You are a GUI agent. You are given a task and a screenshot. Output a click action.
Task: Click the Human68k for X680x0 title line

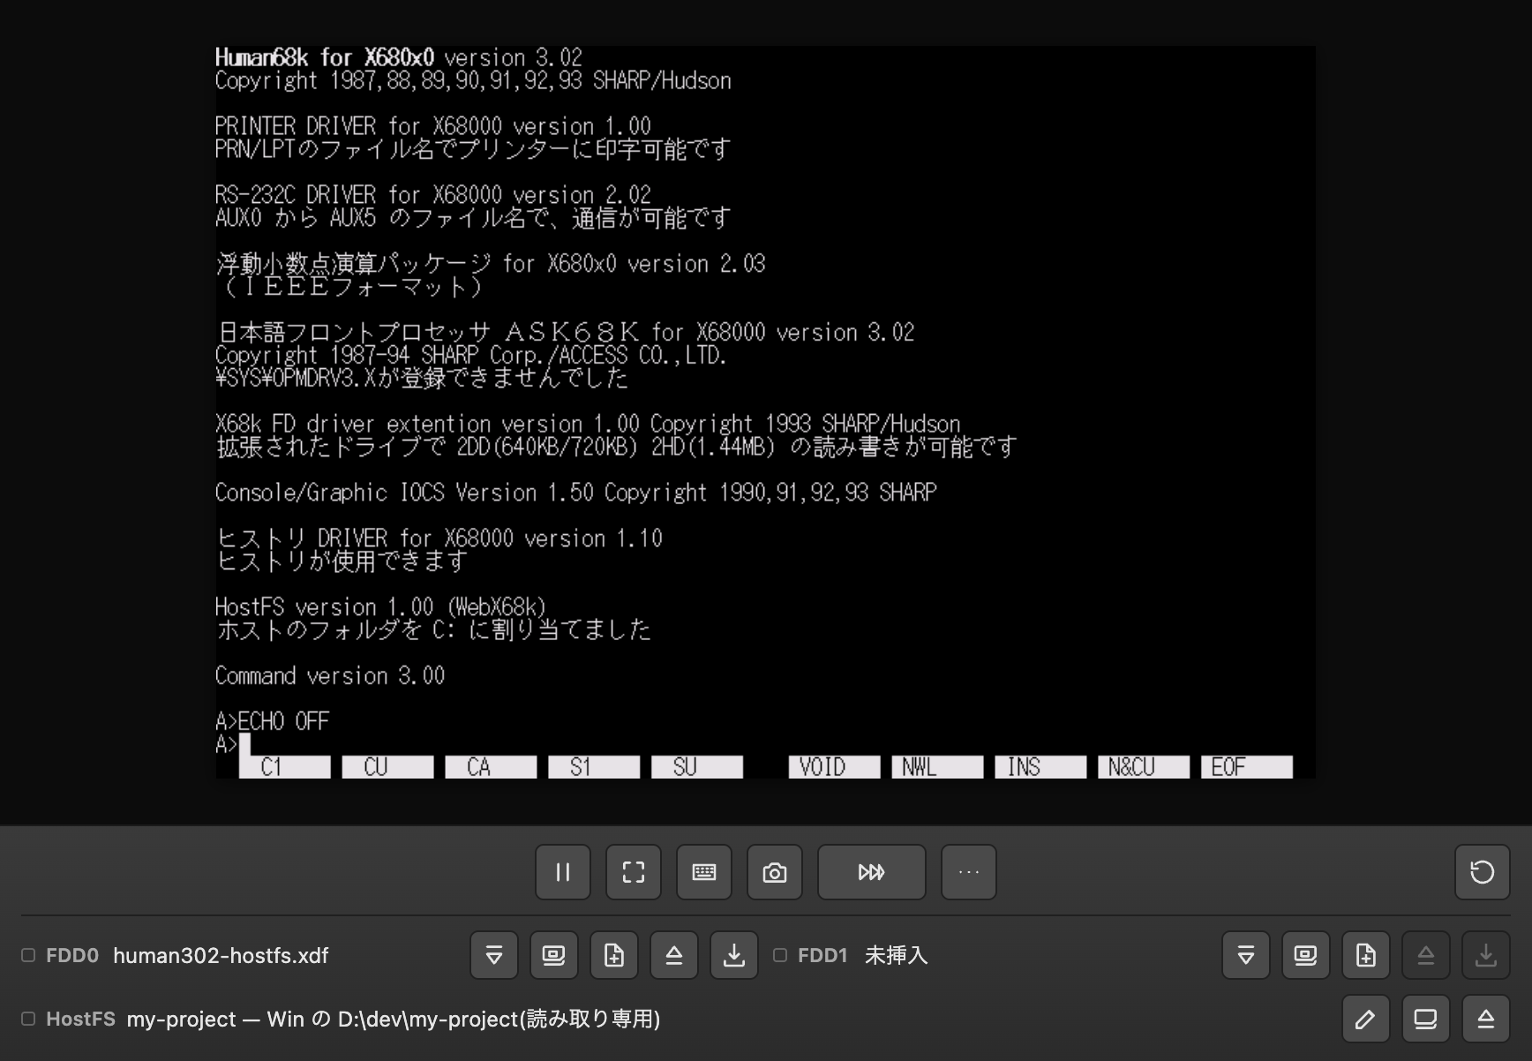pyautogui.click(x=399, y=57)
